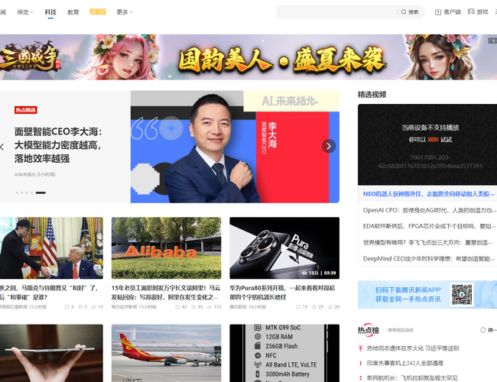
Task: Open 世界模型有啥用 李飞飞 link
Action: point(428,242)
